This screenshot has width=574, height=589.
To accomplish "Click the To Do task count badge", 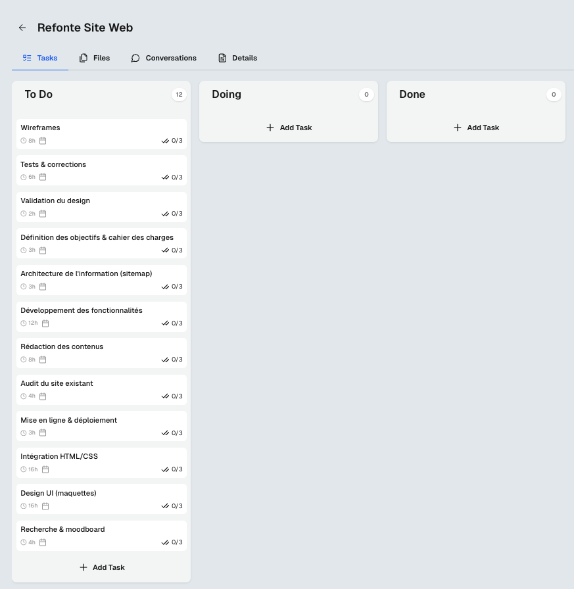I will click(x=179, y=95).
